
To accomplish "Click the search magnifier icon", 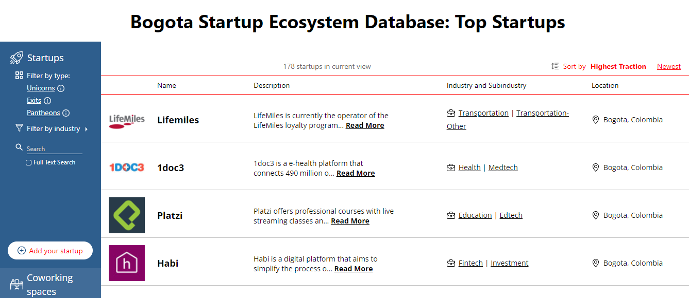I will pos(19,147).
